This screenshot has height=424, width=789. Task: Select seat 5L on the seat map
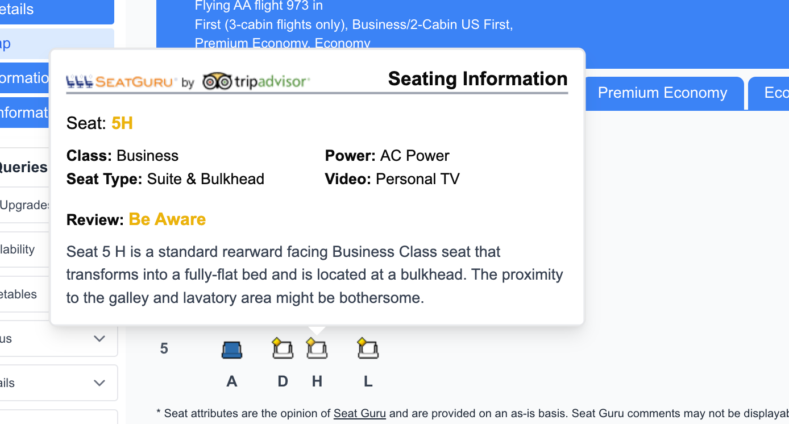pos(368,350)
